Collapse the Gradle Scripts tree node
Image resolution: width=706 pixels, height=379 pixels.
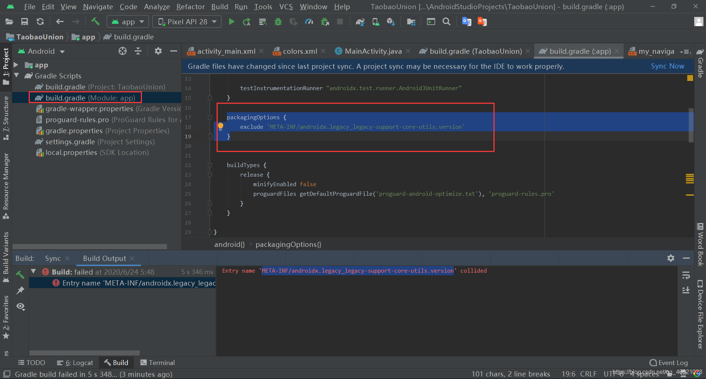[17, 76]
